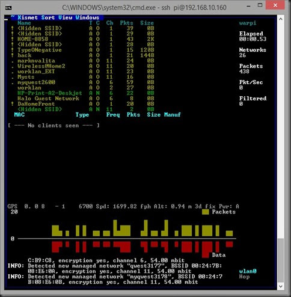Click the network list Size column header
Screen dimensions: 291x297
click(147, 23)
